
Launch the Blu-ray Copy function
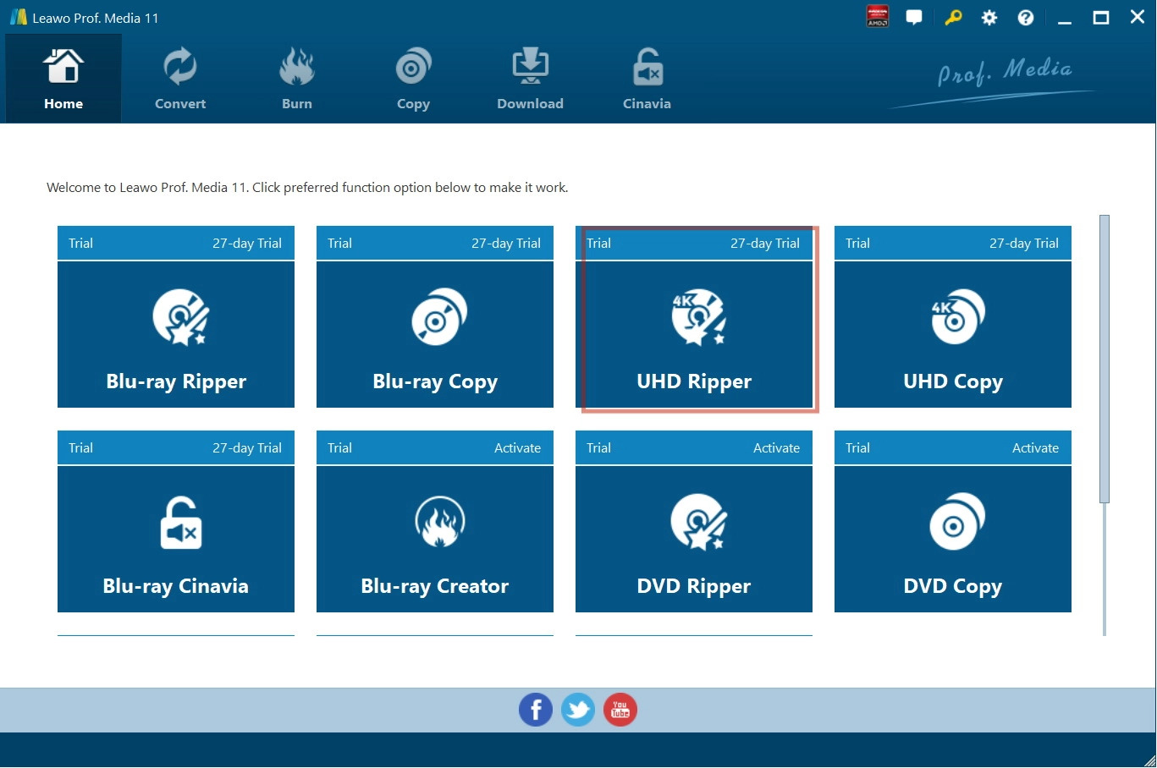click(x=434, y=334)
